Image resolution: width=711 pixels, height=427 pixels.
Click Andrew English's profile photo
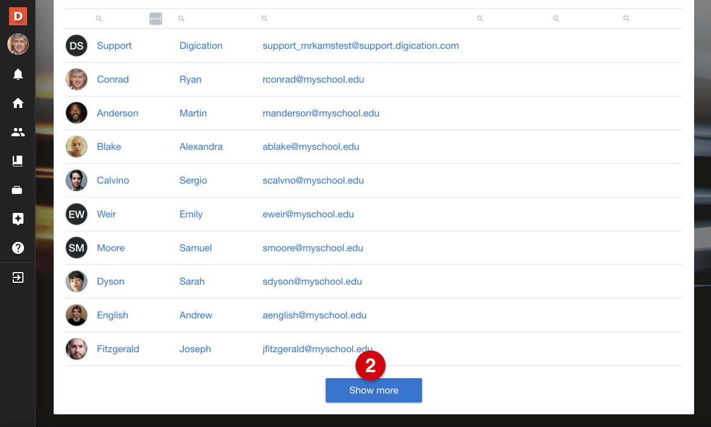pyautogui.click(x=77, y=315)
